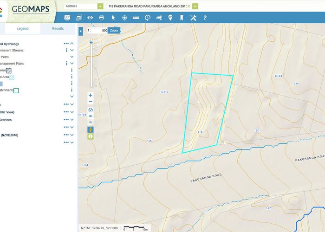The width and height of the screenshot is (325, 232).
Task: Click the help question mark icon
Action: point(205,18)
